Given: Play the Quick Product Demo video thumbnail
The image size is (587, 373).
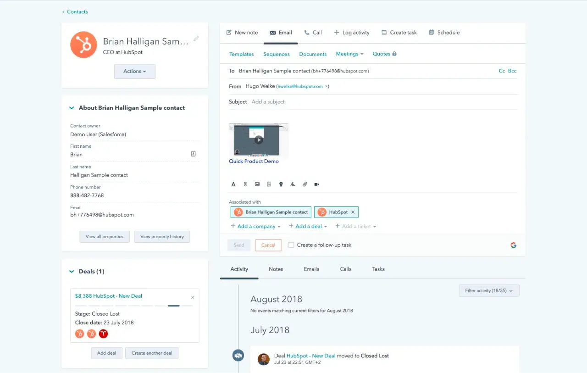Looking at the screenshot, I should pos(259,140).
